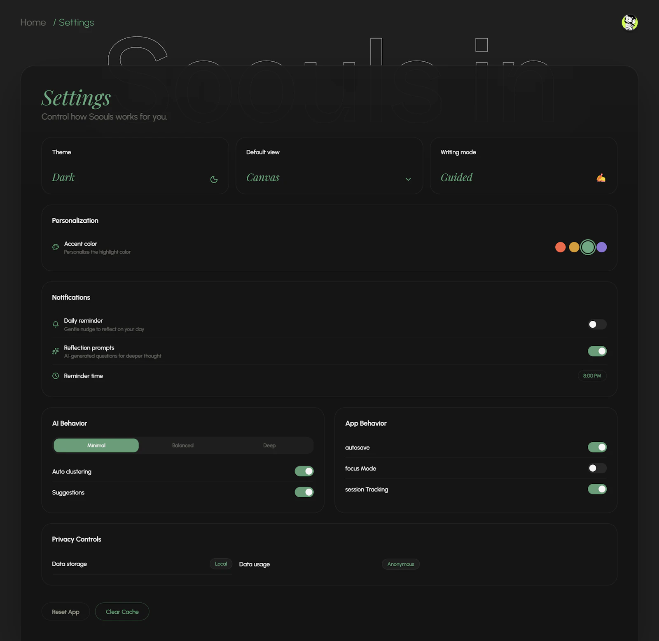Viewport: 659px width, 641px height.
Task: Change the Local data storage option
Action: 221,564
